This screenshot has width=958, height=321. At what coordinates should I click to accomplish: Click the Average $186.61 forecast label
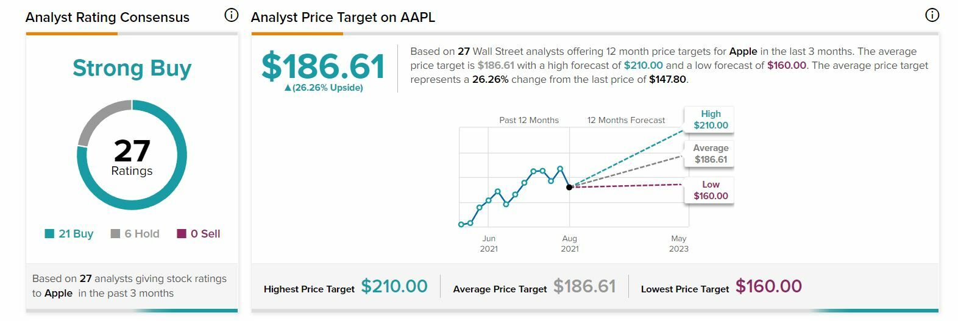click(710, 153)
